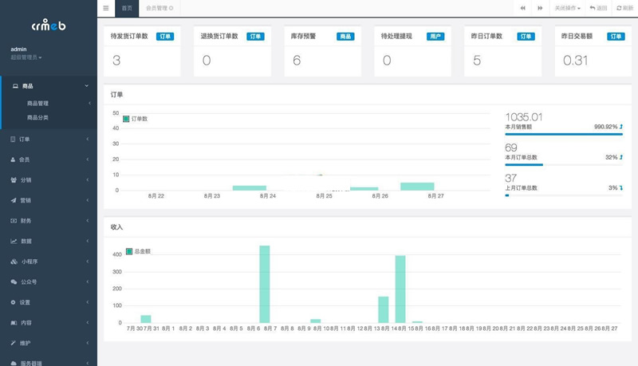Click the forward tabs right icon

tap(540, 8)
